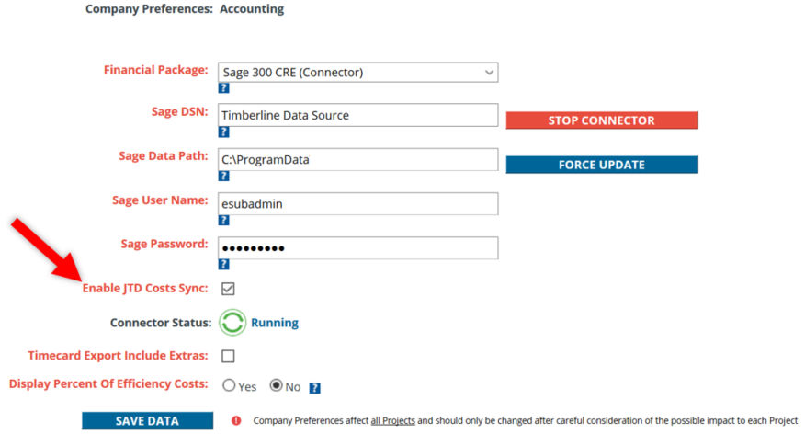Select No for Display Percent Of Efficiency Costs
805x434 pixels.
[277, 385]
